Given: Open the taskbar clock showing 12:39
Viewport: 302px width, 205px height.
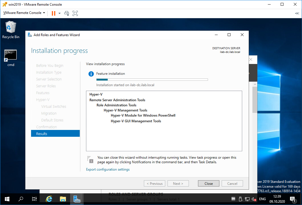Looking at the screenshot, I should pyautogui.click(x=277, y=199).
